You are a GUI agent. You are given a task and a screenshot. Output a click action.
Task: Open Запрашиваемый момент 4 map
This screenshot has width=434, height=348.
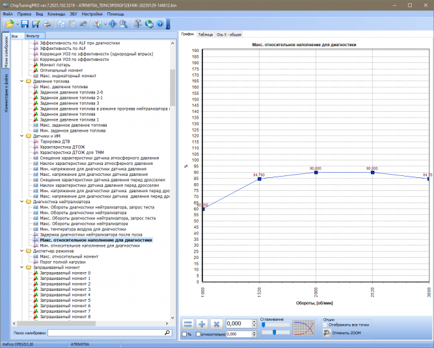(x=65, y=295)
